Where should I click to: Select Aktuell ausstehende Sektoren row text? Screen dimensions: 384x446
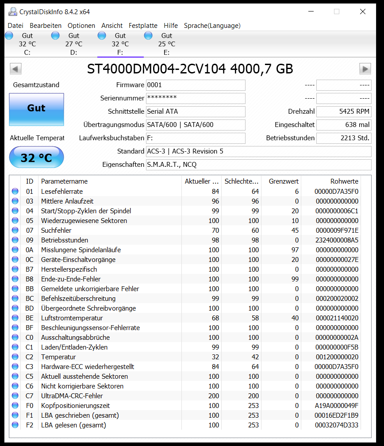click(x=84, y=376)
